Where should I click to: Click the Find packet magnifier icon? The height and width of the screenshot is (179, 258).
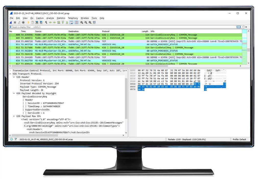(46, 22)
